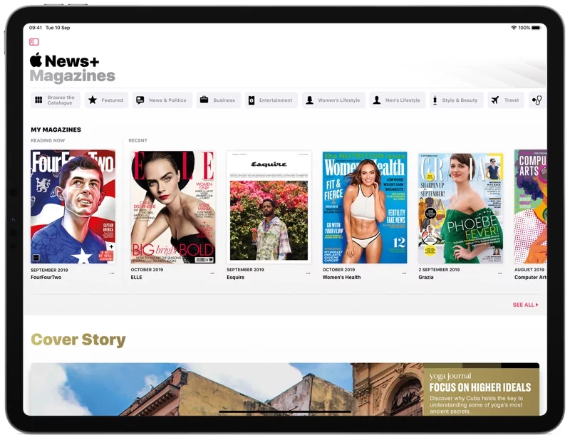570x440 pixels.
Task: Tap the speech bubble News & Politics icon
Action: click(140, 100)
